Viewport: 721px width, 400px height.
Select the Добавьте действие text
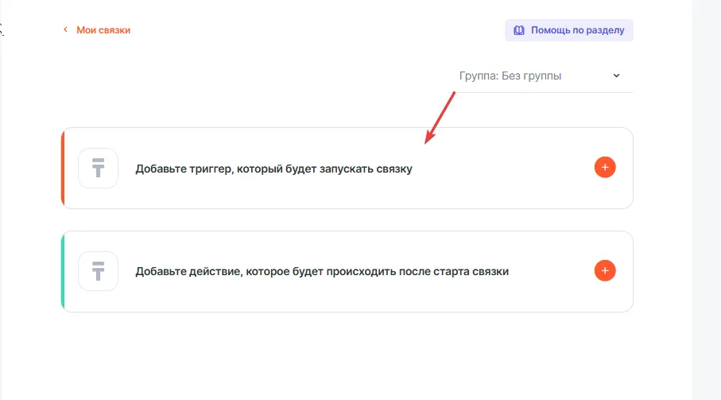322,271
